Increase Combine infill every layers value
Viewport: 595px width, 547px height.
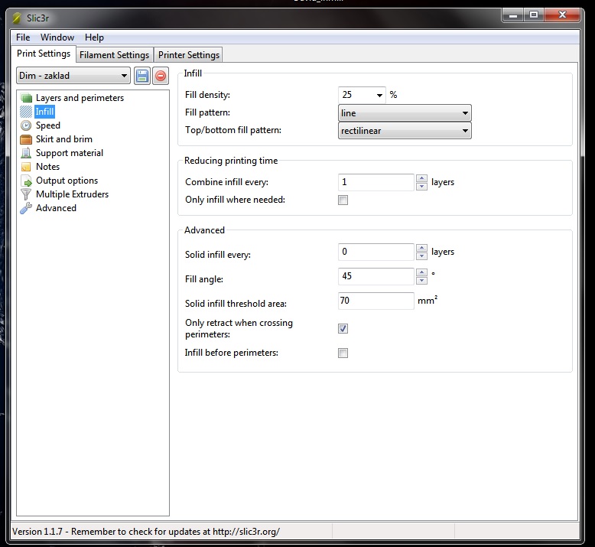(421, 178)
